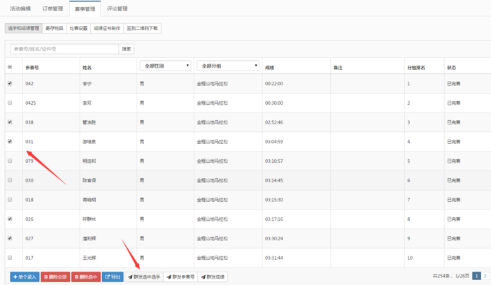Click the red 删除全部 delete all button
Image resolution: width=491 pixels, height=285 pixels.
point(55,277)
